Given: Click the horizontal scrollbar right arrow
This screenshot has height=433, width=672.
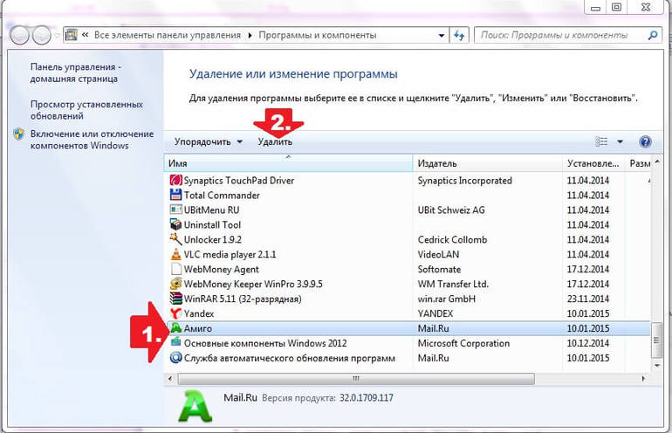Looking at the screenshot, I should coord(643,379).
